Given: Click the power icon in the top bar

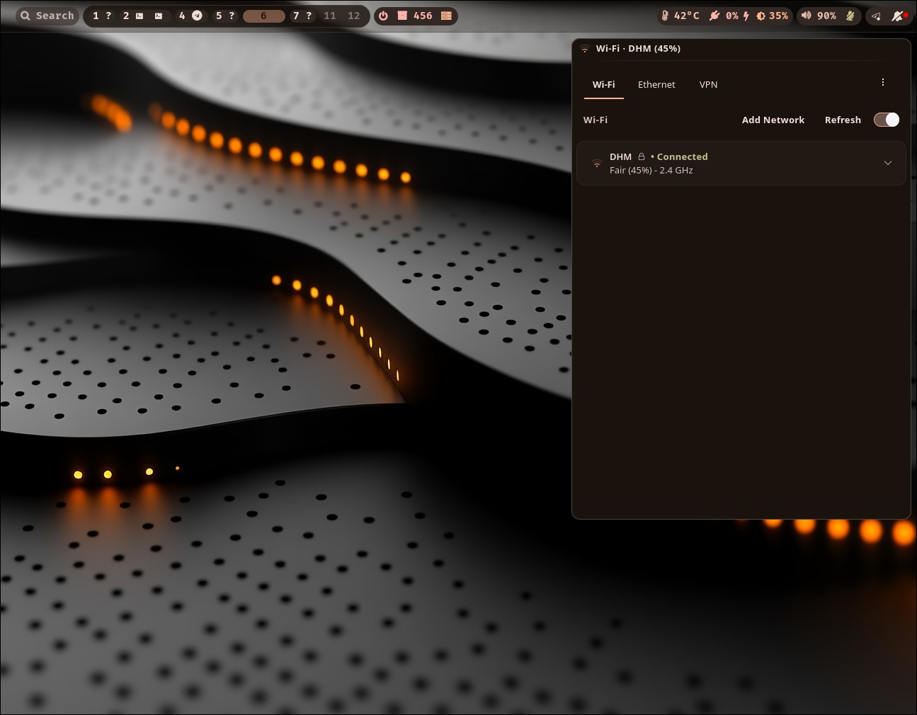Looking at the screenshot, I should point(383,16).
